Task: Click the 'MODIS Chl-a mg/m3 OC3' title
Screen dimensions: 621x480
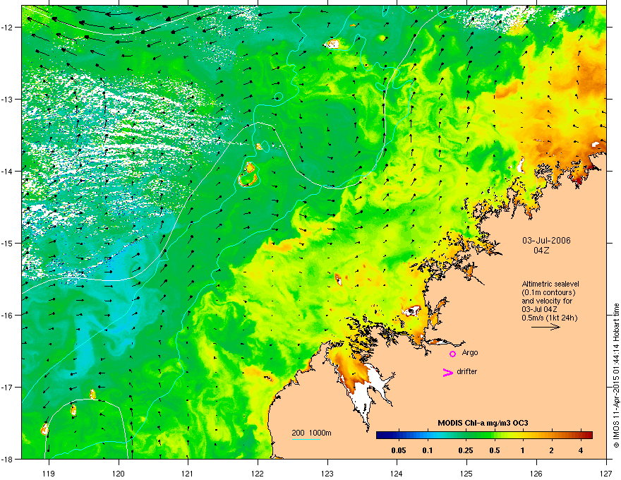Action: tap(483, 423)
